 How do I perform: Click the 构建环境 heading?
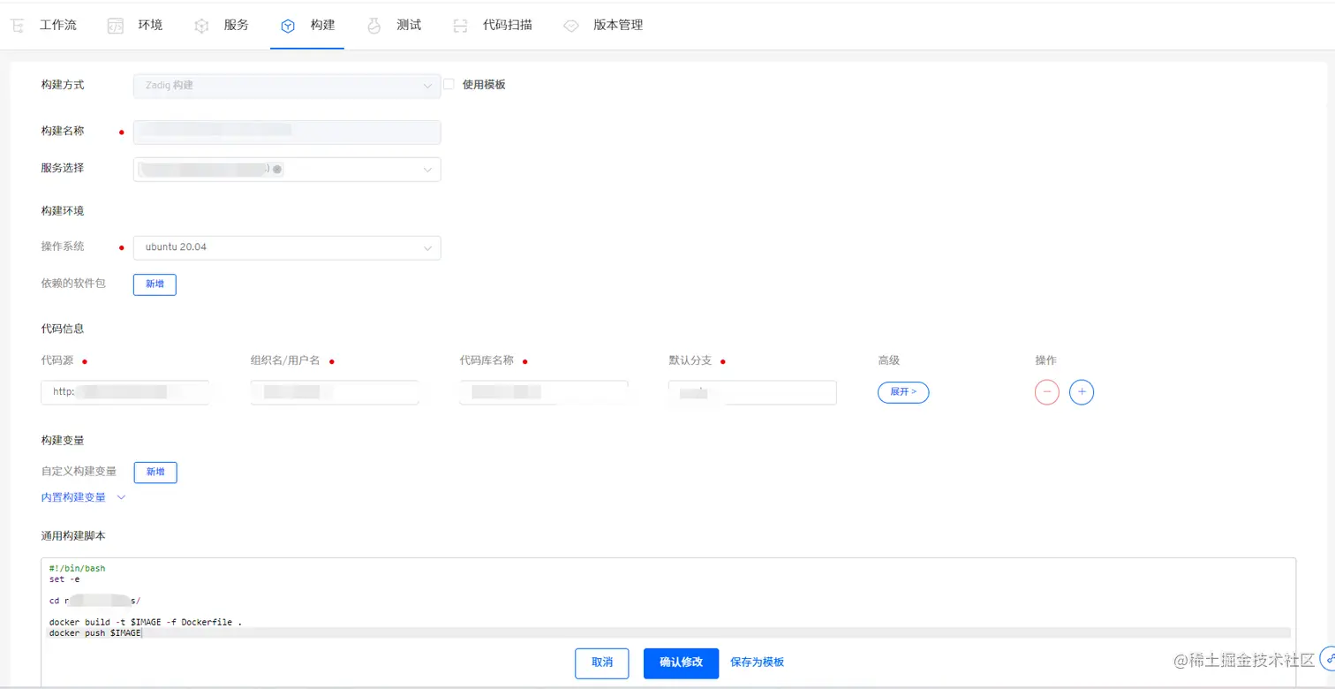click(x=62, y=211)
